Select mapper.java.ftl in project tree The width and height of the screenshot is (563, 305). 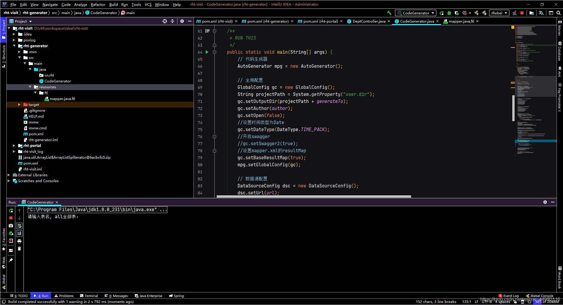pyautogui.click(x=62, y=99)
